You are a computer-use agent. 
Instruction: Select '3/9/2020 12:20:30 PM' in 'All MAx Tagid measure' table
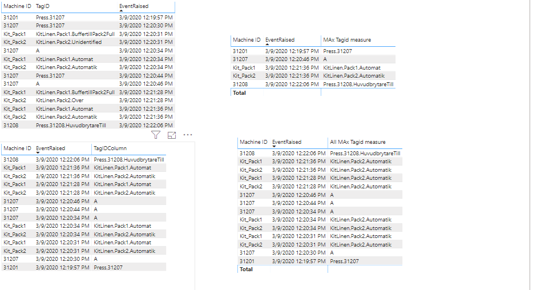click(299, 252)
